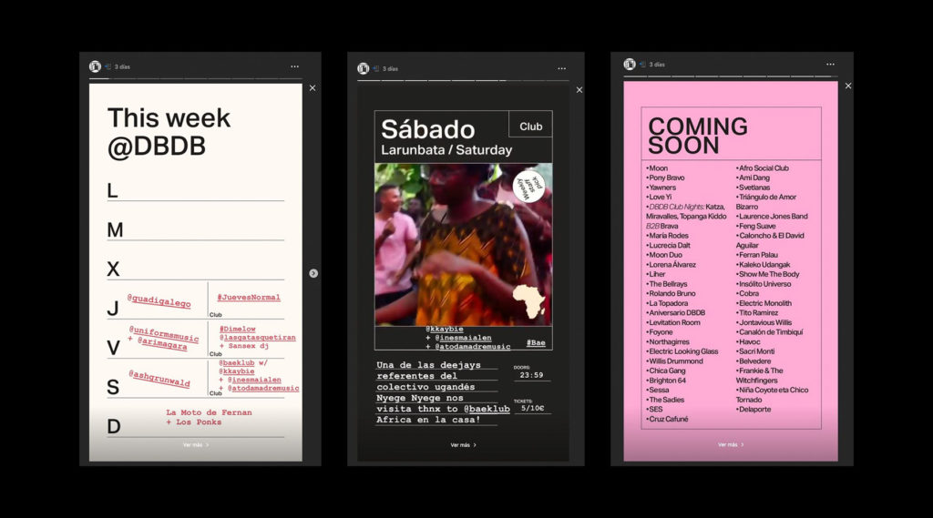The image size is (933, 518).
Task: Open the #JuevesNormal hashtag
Action: coord(249,298)
